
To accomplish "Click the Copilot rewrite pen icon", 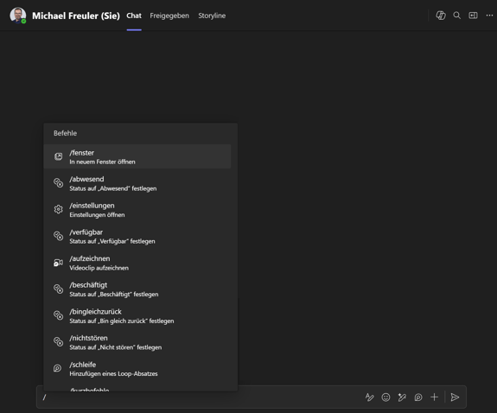I will click(402, 397).
